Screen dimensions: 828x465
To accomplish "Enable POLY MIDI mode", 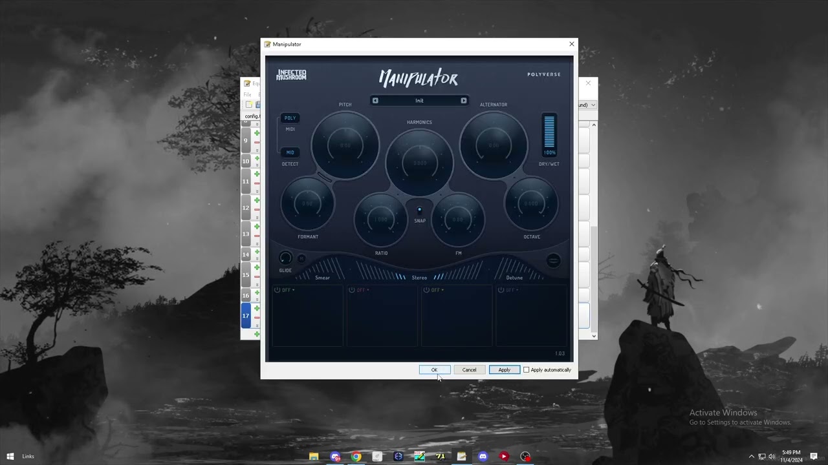I will 290,118.
